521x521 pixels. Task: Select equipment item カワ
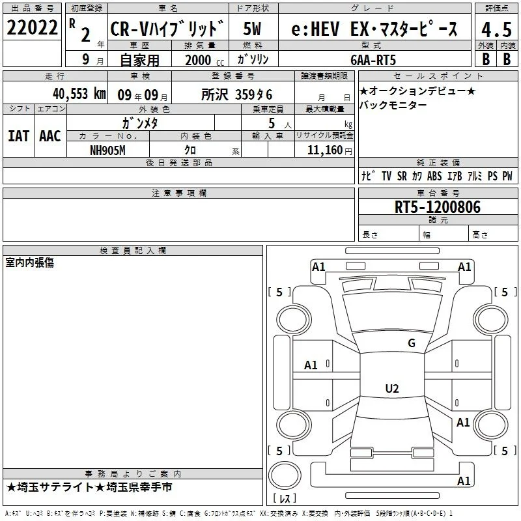417,176
